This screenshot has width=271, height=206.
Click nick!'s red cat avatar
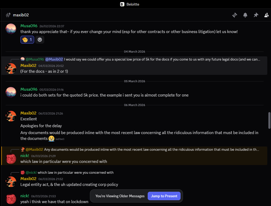[x=11, y=158]
